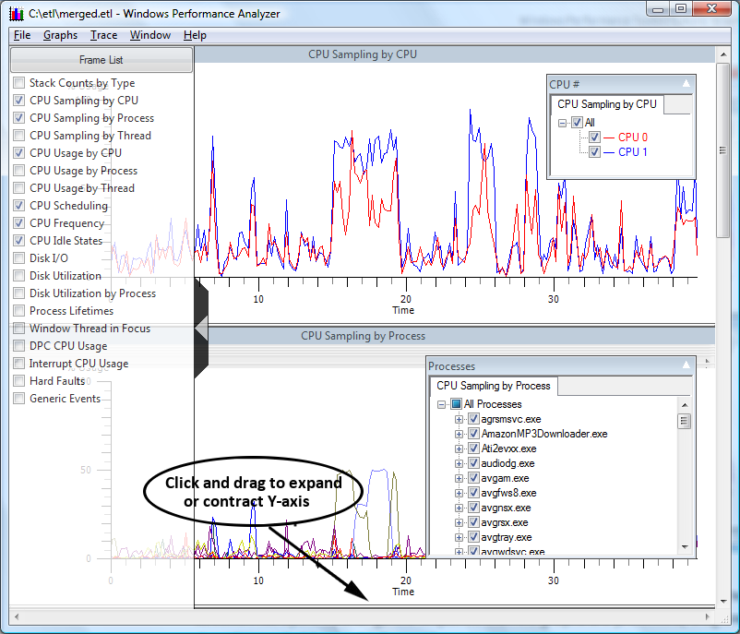Enable the Disk I/O graph

click(x=18, y=258)
